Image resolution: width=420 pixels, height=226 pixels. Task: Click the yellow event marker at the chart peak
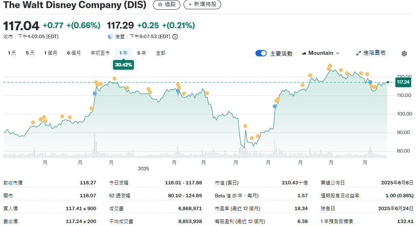(x=330, y=66)
